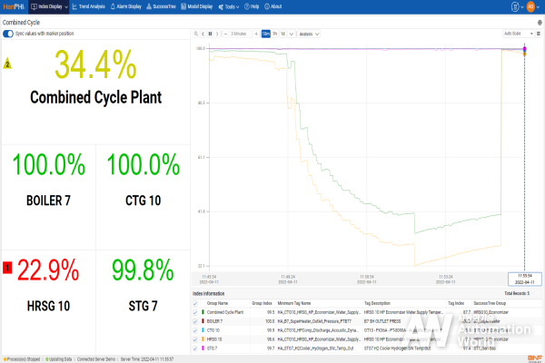The width and height of the screenshot is (545, 363).
Task: Select the 1h time range
Action: click(275, 34)
